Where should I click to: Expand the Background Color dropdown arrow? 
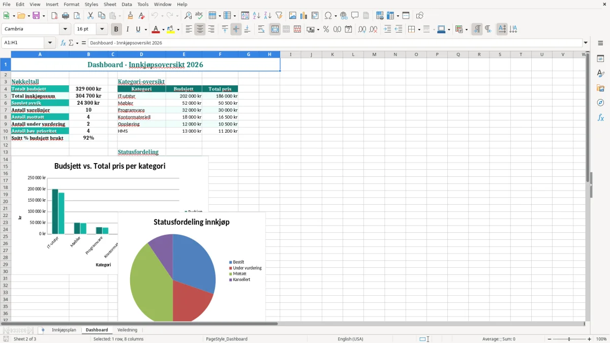[178, 29]
